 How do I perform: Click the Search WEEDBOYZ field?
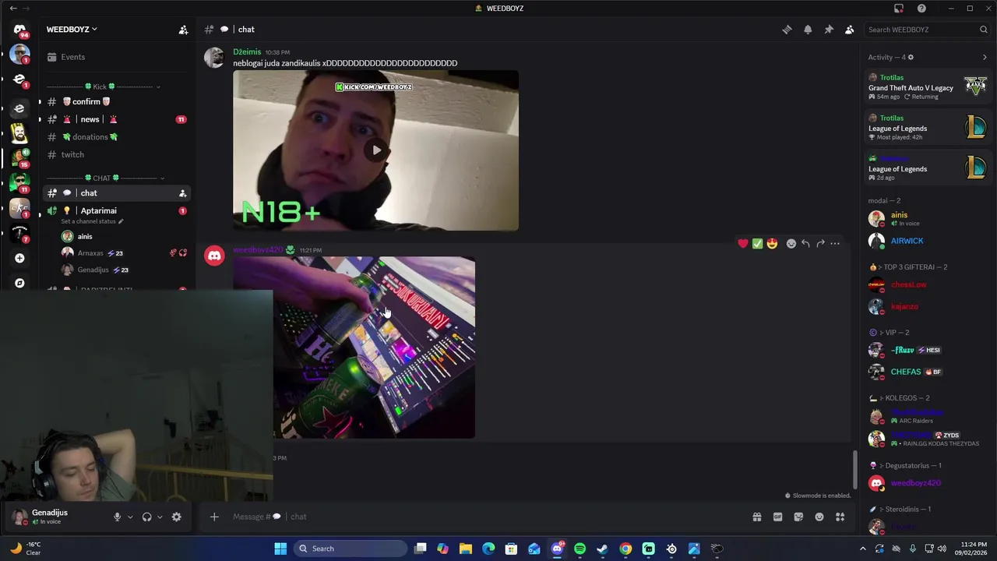point(927,30)
